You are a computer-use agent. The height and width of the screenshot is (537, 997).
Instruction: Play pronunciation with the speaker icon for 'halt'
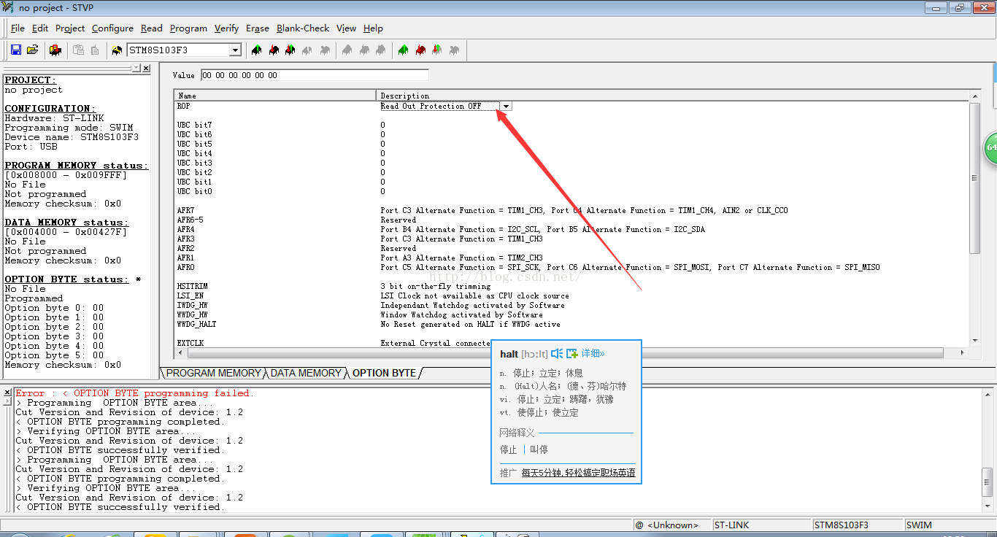tap(557, 354)
